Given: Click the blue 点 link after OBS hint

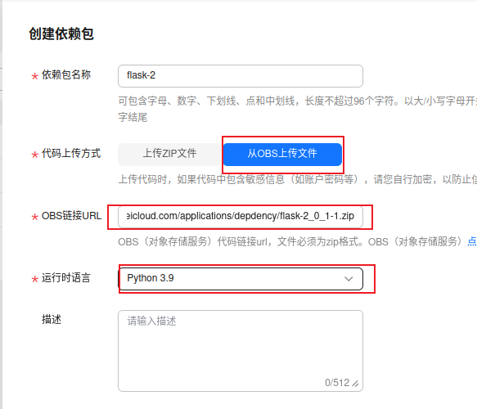Looking at the screenshot, I should [472, 242].
